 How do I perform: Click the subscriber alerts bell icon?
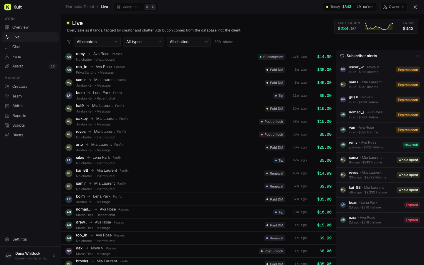[342, 56]
